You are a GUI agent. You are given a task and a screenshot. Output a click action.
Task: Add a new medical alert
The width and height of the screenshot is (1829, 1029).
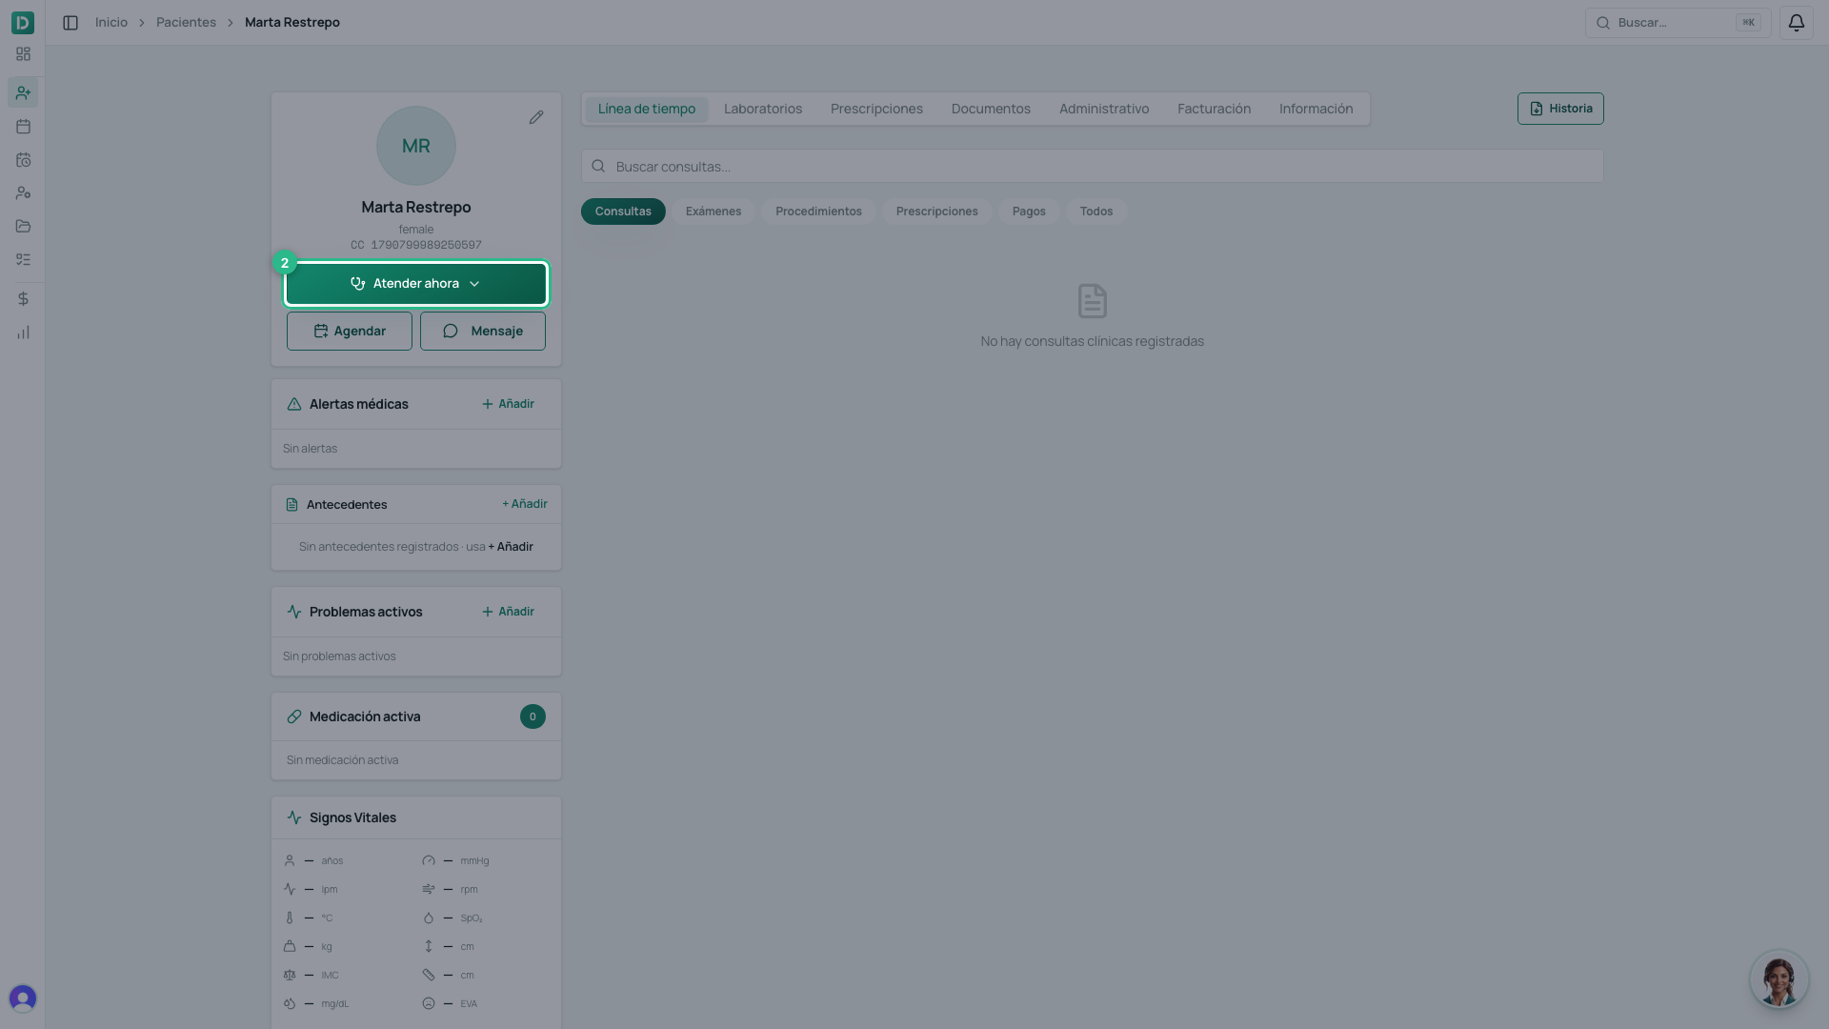(x=508, y=404)
